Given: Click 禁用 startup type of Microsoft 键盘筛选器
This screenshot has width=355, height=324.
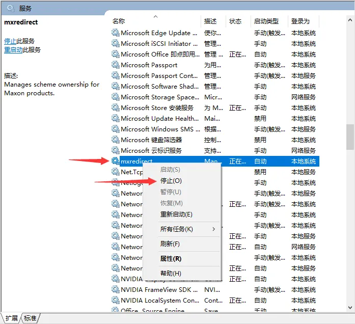Looking at the screenshot, I should pyautogui.click(x=260, y=140).
